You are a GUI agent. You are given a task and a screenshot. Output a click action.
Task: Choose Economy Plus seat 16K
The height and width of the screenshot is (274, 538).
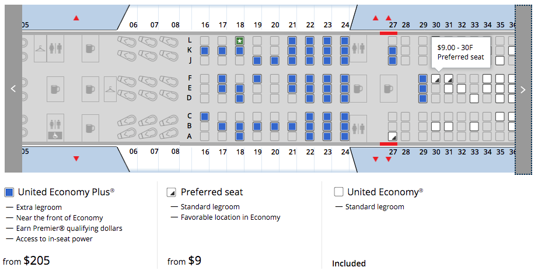(204, 51)
